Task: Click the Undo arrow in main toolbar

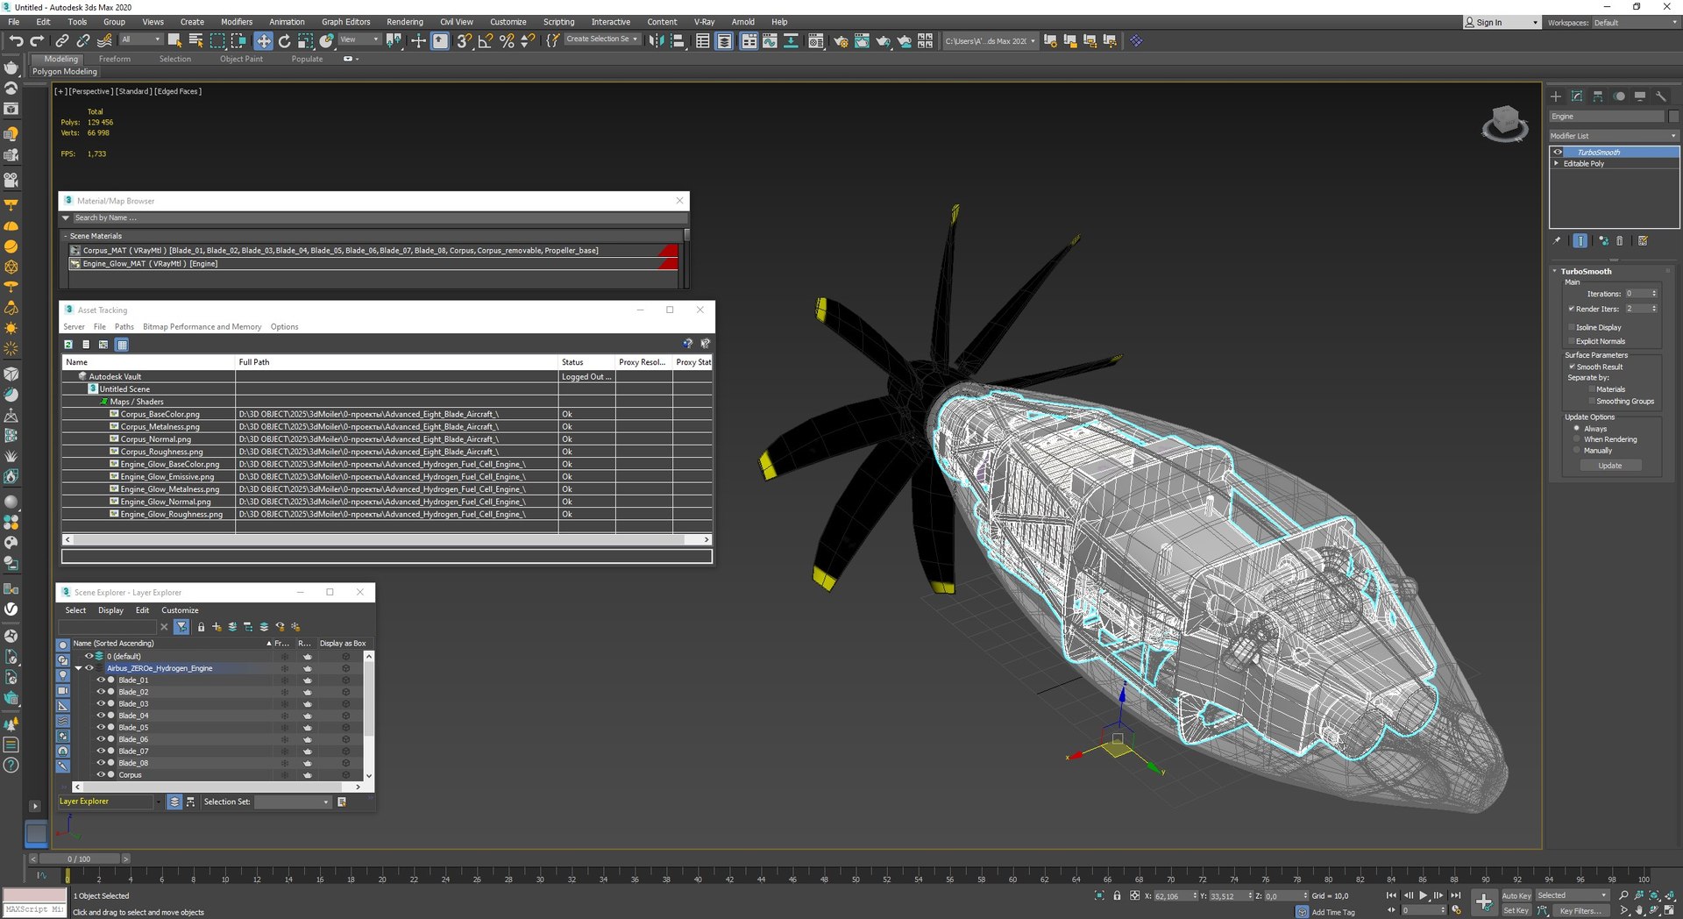Action: [16, 40]
